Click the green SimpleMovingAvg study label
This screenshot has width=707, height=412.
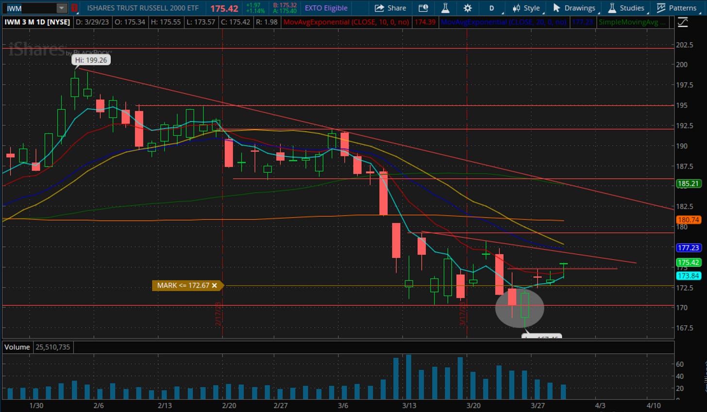click(x=632, y=22)
